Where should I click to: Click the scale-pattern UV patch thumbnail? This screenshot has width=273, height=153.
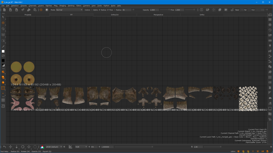click(x=248, y=98)
